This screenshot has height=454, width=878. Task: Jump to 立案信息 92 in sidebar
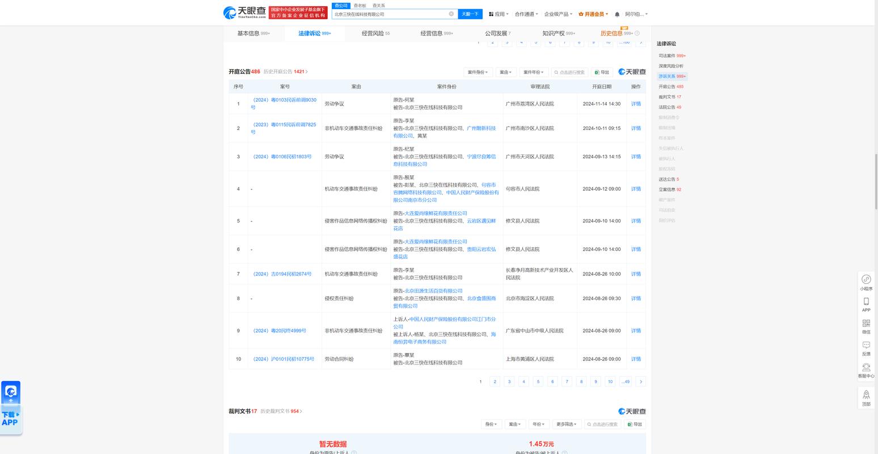670,190
